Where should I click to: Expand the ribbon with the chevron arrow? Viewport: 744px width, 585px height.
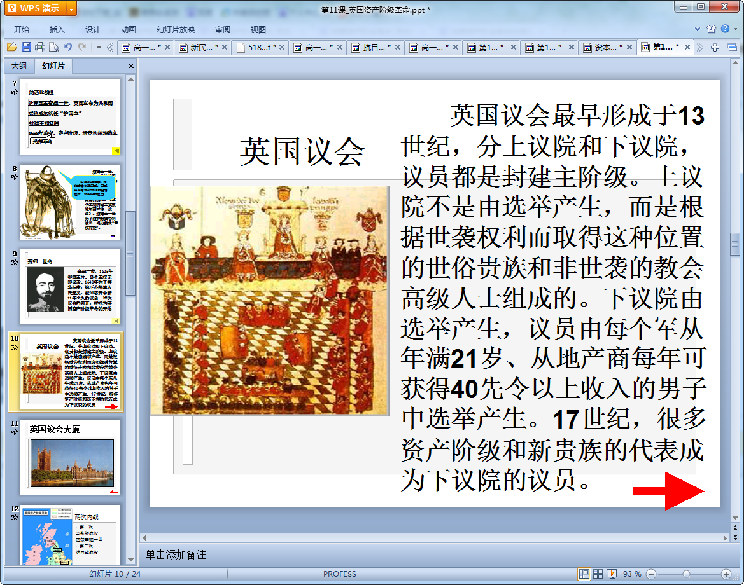coord(698,29)
